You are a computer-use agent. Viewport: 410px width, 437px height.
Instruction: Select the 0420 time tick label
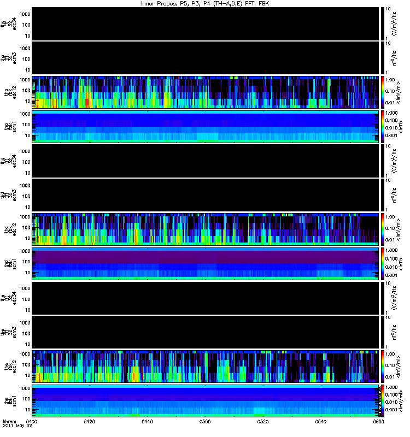click(89, 421)
